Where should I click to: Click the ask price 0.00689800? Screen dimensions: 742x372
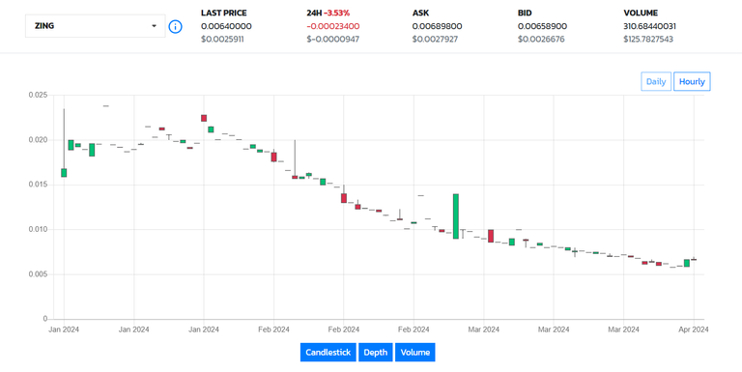[438, 26]
